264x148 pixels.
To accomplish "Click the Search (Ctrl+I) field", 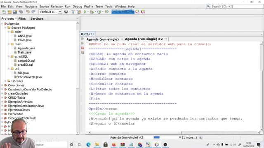I will pyautogui.click(x=235, y=7).
